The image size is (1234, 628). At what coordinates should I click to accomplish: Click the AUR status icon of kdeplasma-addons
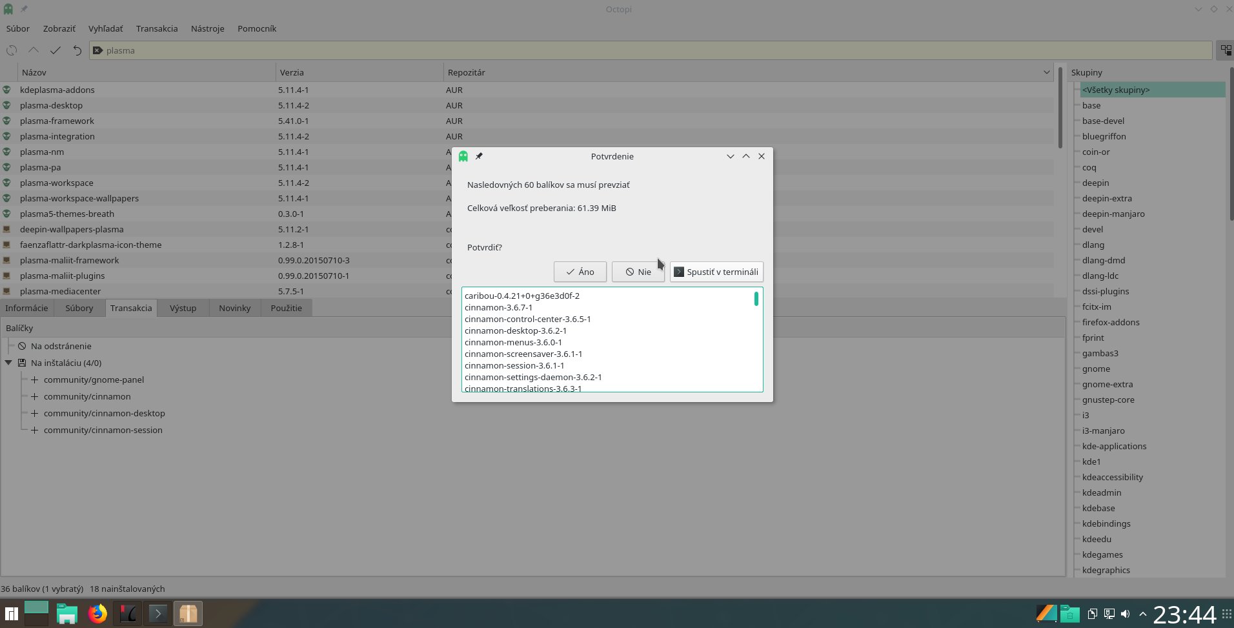6,90
